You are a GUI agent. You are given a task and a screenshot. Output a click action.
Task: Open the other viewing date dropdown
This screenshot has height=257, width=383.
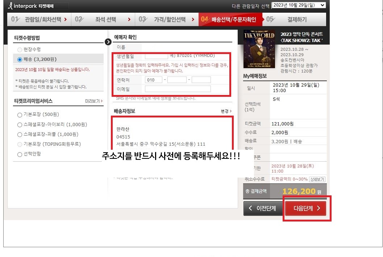tap(299, 5)
